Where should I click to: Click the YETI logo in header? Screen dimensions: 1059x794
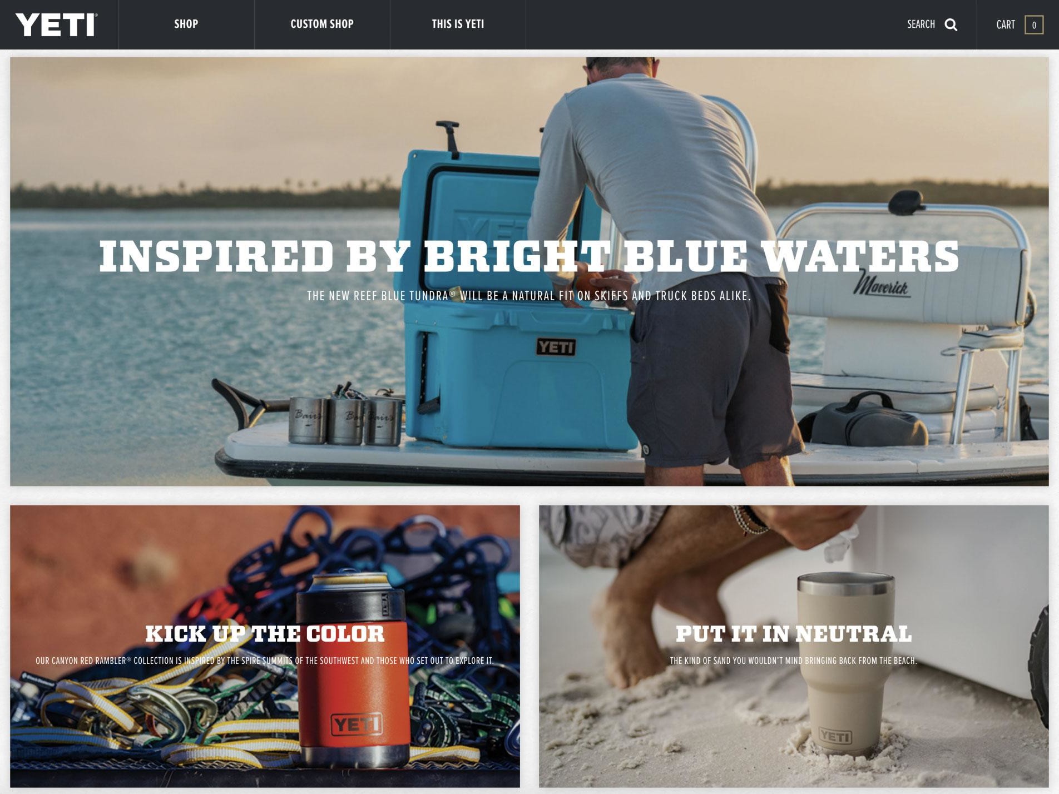57,24
